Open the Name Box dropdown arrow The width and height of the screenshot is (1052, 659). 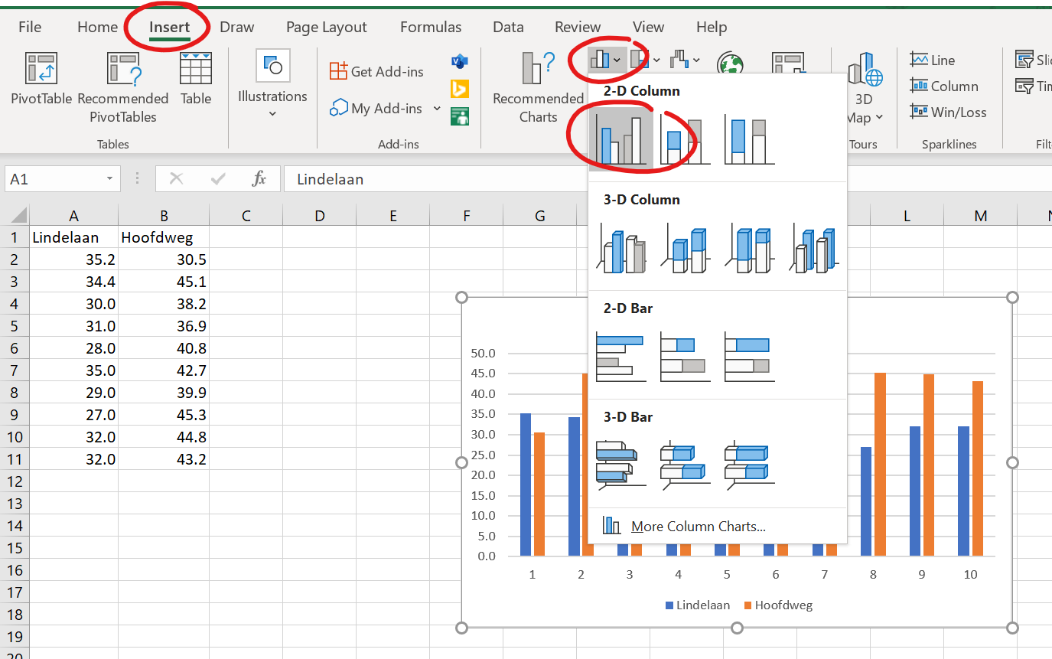pyautogui.click(x=109, y=179)
